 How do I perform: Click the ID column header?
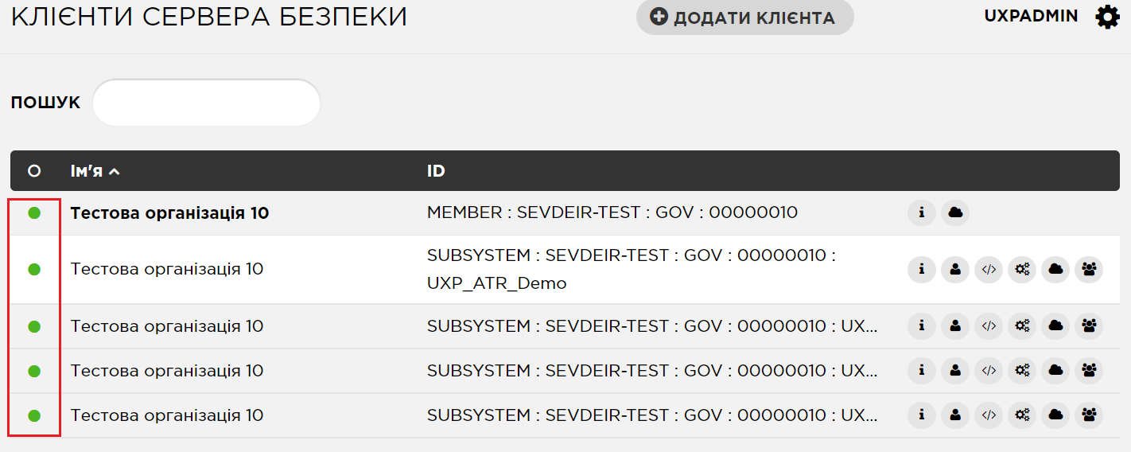tap(436, 171)
